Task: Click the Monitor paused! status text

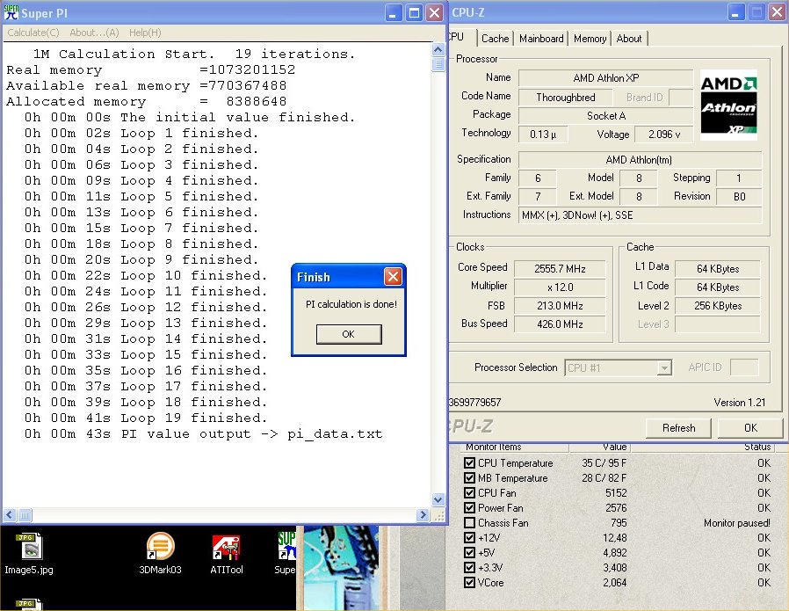Action: (736, 523)
